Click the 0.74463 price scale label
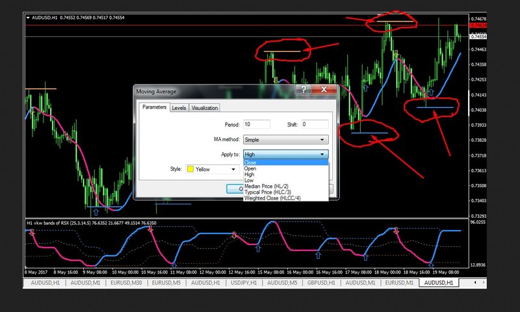 [478, 49]
